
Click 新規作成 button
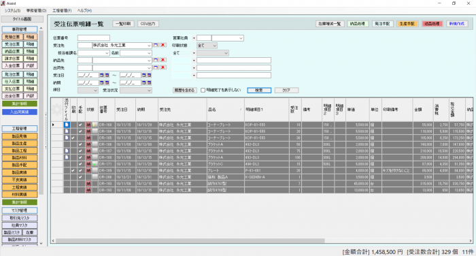[x=457, y=24]
